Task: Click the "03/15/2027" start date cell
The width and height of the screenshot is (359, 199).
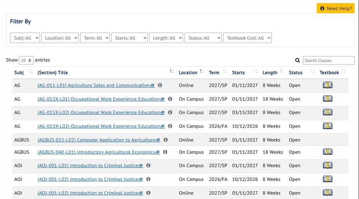Action: click(x=245, y=112)
